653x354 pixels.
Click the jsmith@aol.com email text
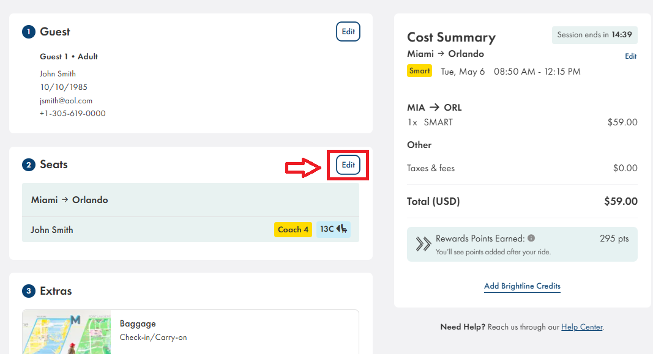66,101
